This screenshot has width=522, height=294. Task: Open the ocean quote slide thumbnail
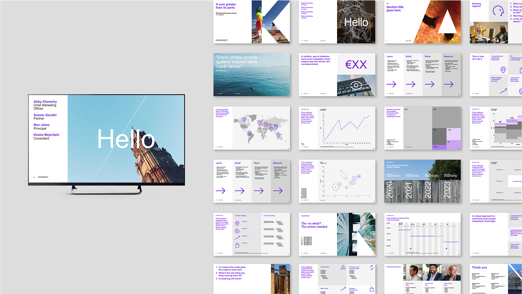coord(251,75)
